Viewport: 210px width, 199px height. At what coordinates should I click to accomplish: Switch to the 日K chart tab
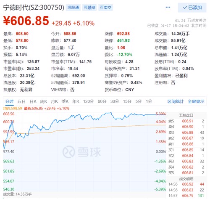click(33, 101)
